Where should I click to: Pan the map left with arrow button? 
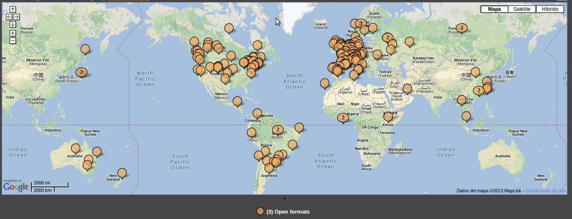(x=9, y=17)
